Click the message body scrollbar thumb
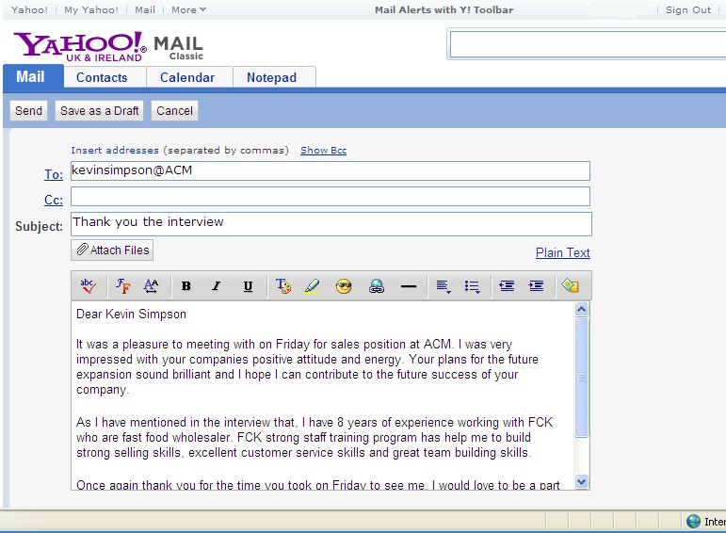726x533 pixels. (x=582, y=378)
